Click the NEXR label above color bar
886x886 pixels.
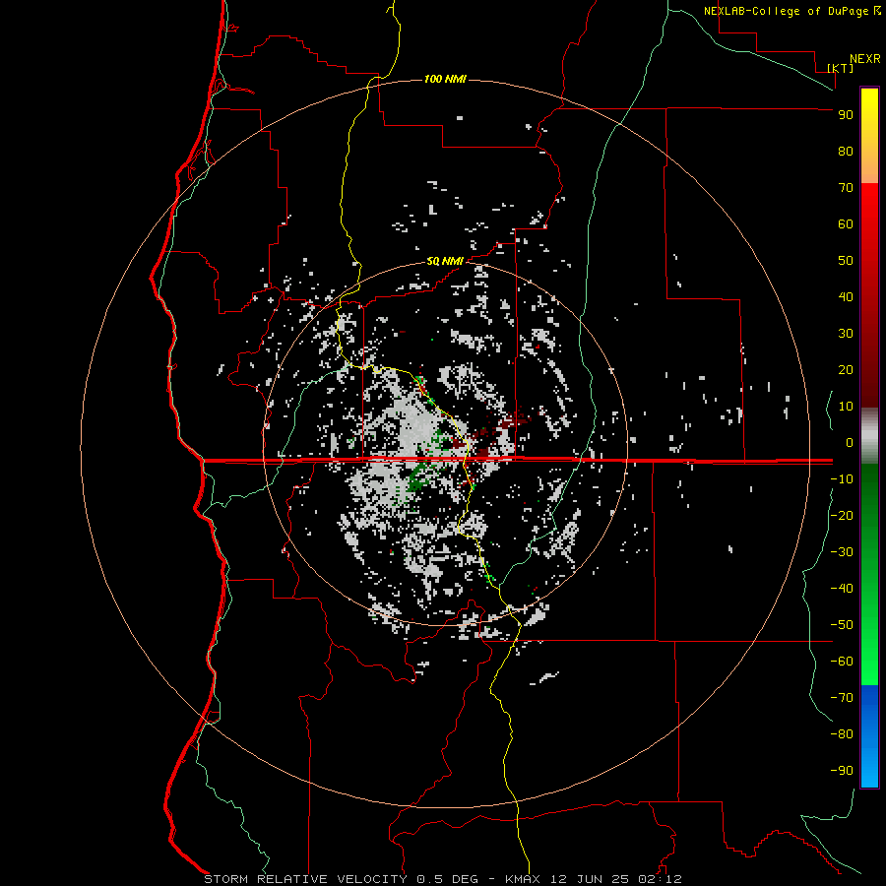(x=864, y=59)
